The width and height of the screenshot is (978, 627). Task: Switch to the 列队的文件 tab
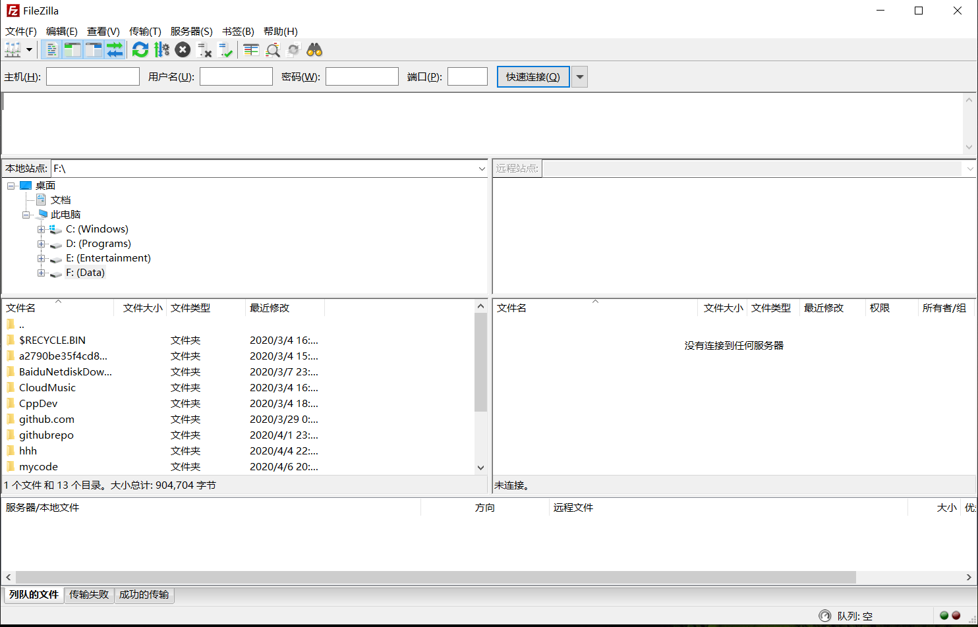tap(34, 595)
